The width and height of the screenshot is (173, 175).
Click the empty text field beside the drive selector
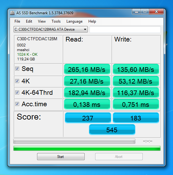[125, 29]
